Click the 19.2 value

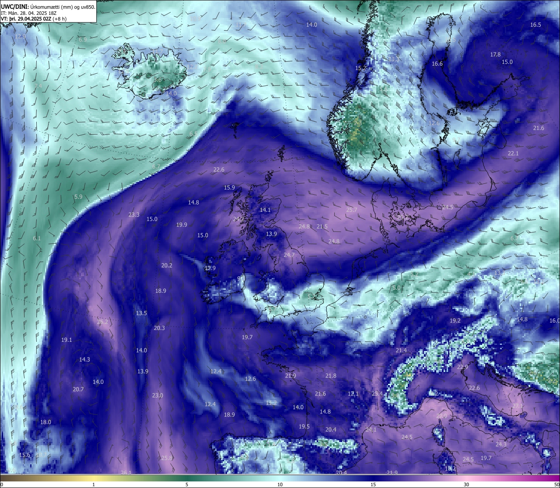[455, 321]
